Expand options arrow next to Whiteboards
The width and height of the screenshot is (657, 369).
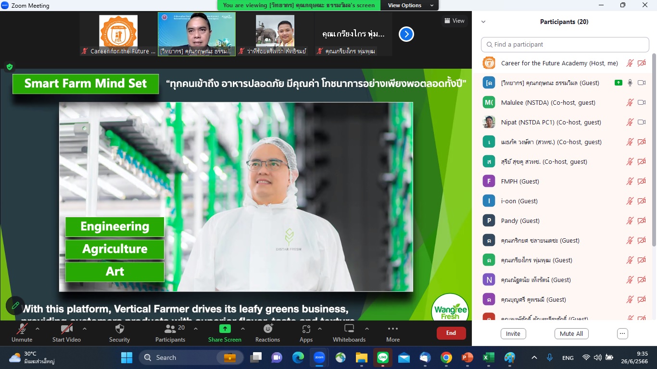click(367, 329)
